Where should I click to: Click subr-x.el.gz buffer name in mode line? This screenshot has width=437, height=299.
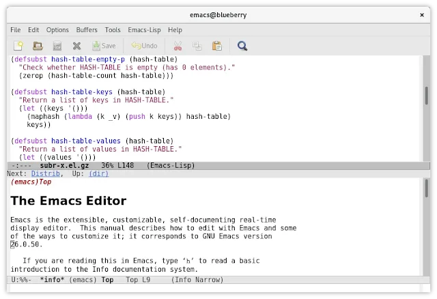(64, 165)
